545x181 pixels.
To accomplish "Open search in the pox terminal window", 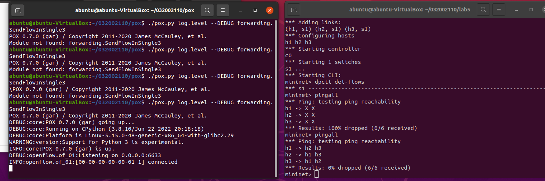I will (x=207, y=10).
